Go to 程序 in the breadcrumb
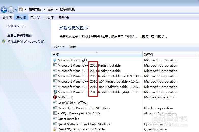The height and width of the screenshot is (132, 199). tap(50, 9)
